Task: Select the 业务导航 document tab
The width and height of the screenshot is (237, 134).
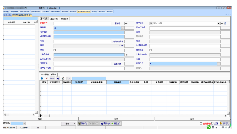Action: (x=7, y=15)
